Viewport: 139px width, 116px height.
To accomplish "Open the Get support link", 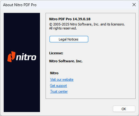I will (58, 86).
